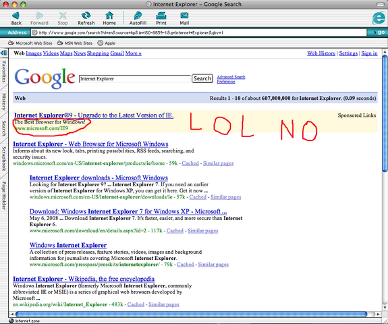Open the Google Settings link

(348, 53)
